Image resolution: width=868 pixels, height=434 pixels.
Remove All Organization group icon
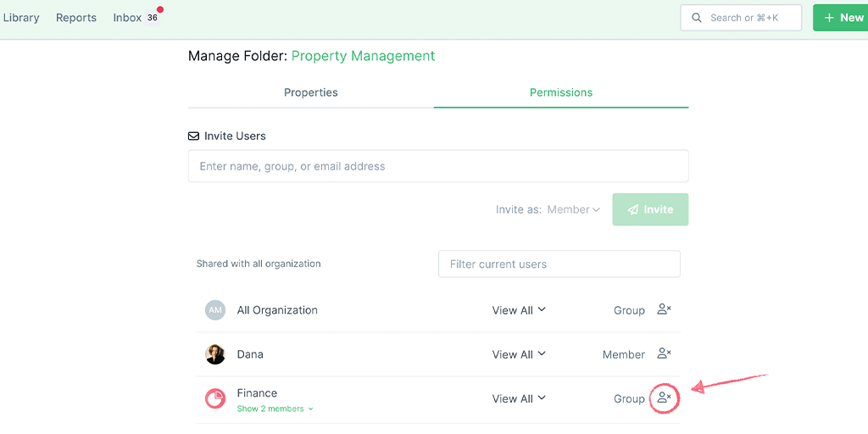click(664, 309)
